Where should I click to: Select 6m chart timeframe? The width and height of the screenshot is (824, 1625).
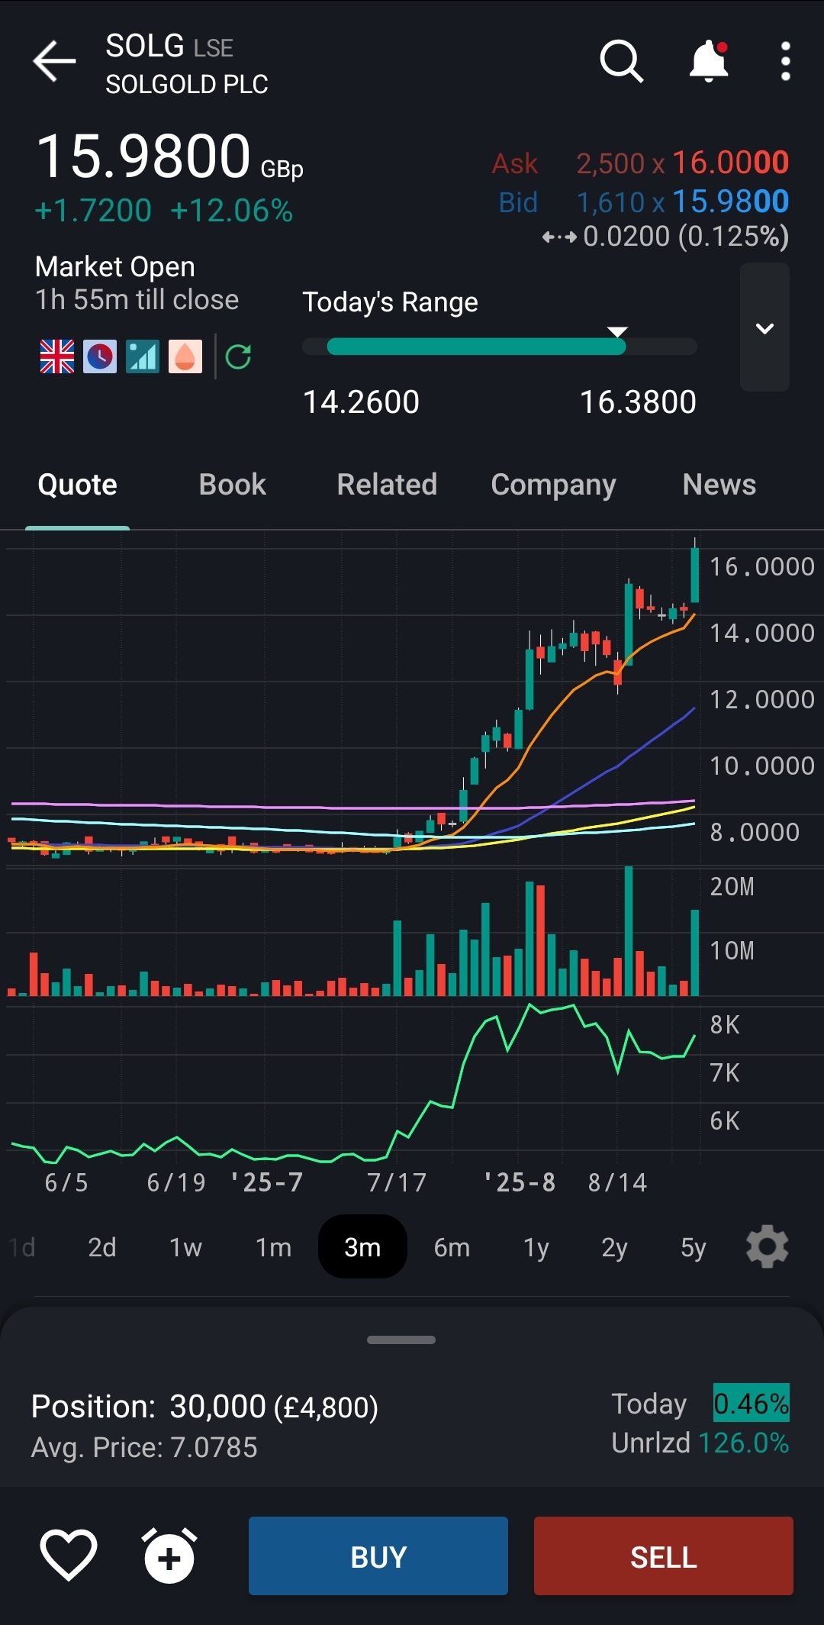tap(452, 1247)
